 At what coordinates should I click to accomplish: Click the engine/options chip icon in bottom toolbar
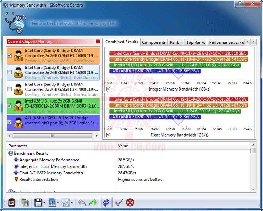pos(12,203)
